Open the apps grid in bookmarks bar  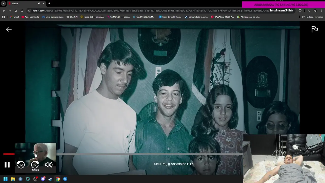[x=3, y=17]
